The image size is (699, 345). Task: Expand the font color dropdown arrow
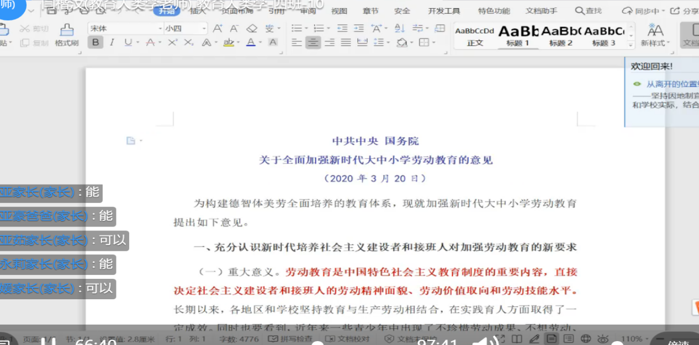coord(260,42)
